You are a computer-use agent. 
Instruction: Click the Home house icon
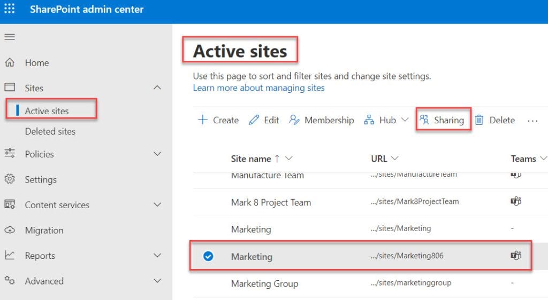tap(10, 62)
